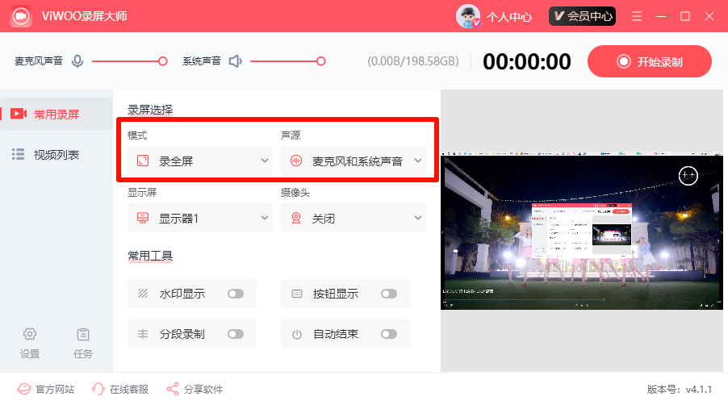Open settings gear icon (设置)
The image size is (728, 405).
point(30,334)
